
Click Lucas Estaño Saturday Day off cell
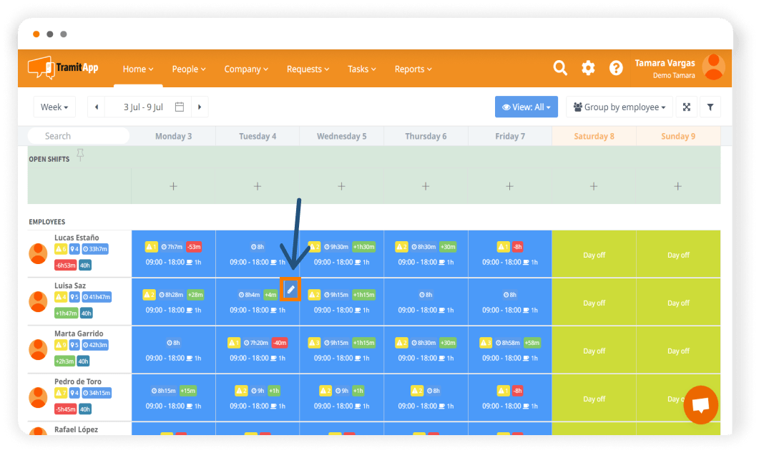pos(594,254)
